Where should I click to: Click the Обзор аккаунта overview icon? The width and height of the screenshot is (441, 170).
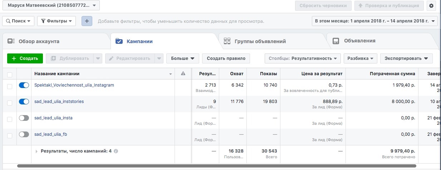coord(11,41)
